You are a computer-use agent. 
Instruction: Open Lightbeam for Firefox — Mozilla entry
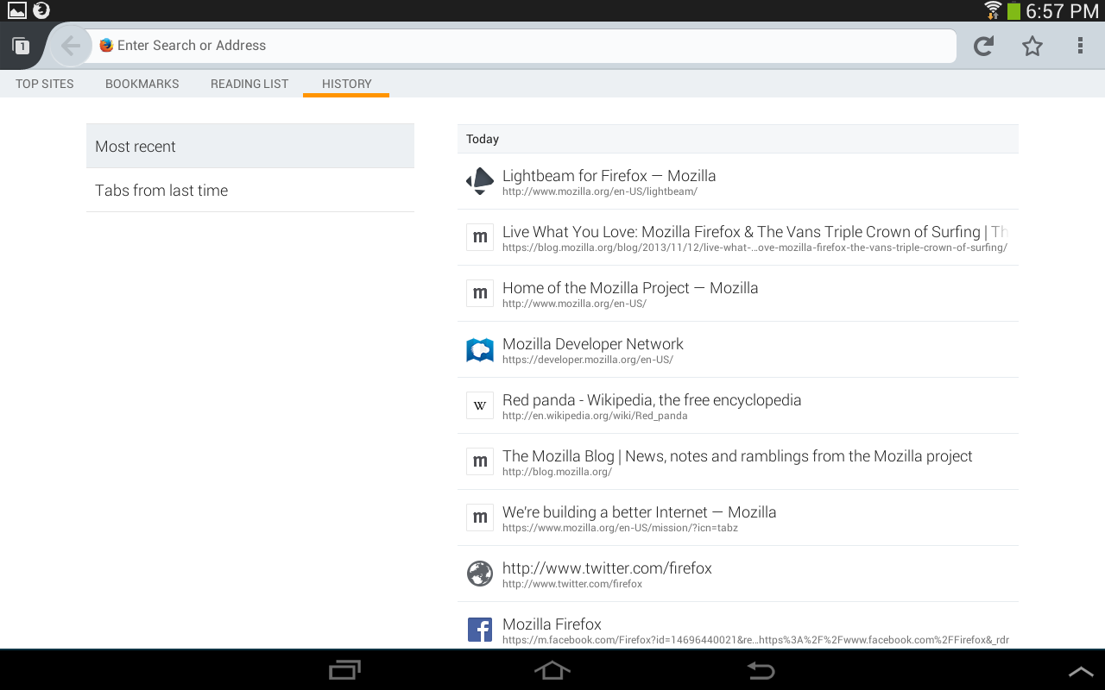pos(738,181)
